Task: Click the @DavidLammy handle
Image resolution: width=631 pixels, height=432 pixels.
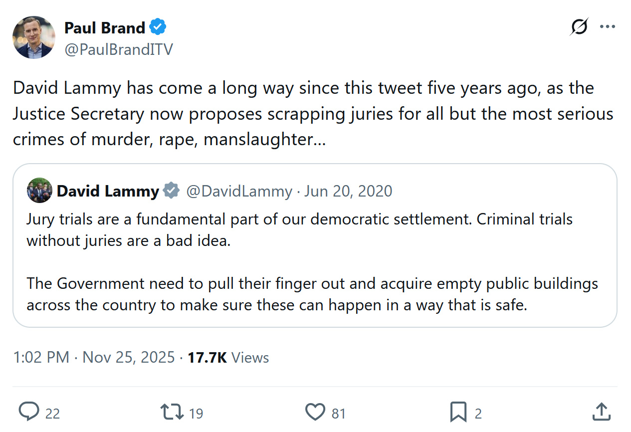Action: pos(239,191)
